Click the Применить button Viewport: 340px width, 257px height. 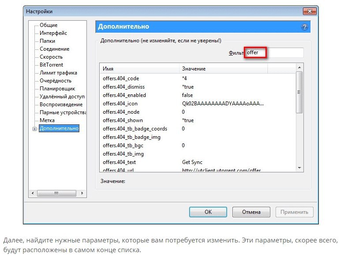click(x=295, y=212)
